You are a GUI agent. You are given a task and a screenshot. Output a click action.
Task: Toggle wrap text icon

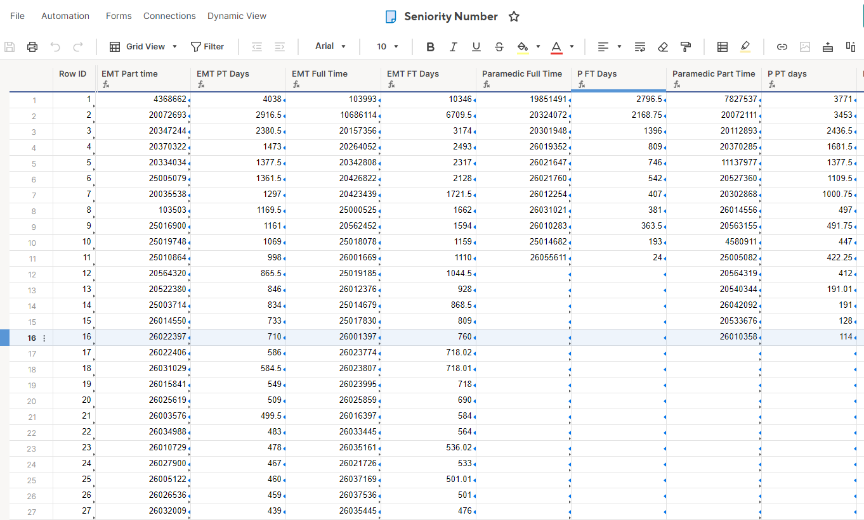point(640,46)
